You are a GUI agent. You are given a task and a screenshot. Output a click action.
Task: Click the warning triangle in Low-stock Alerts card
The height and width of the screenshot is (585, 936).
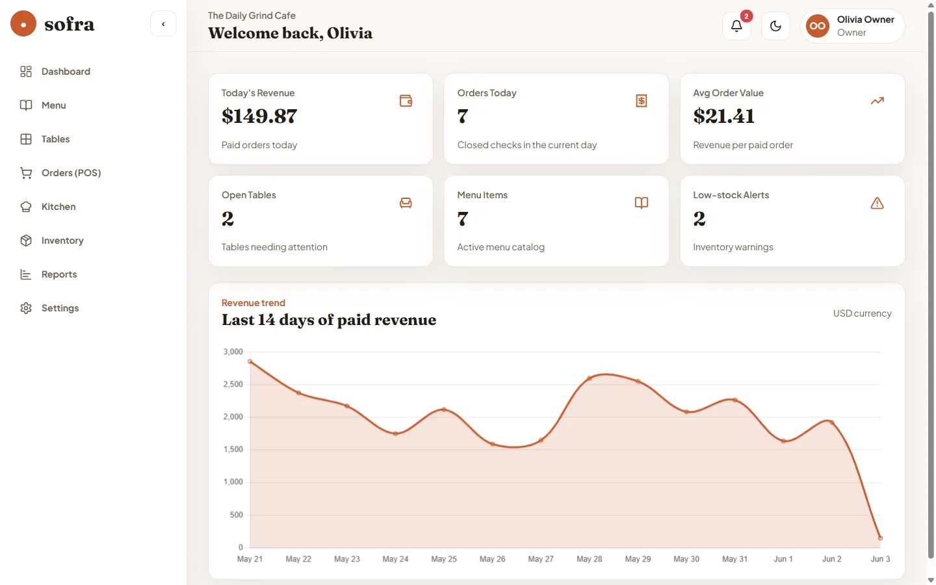877,203
